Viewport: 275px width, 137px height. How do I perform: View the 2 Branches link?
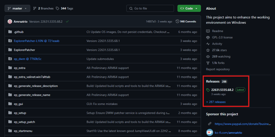tap(43, 8)
